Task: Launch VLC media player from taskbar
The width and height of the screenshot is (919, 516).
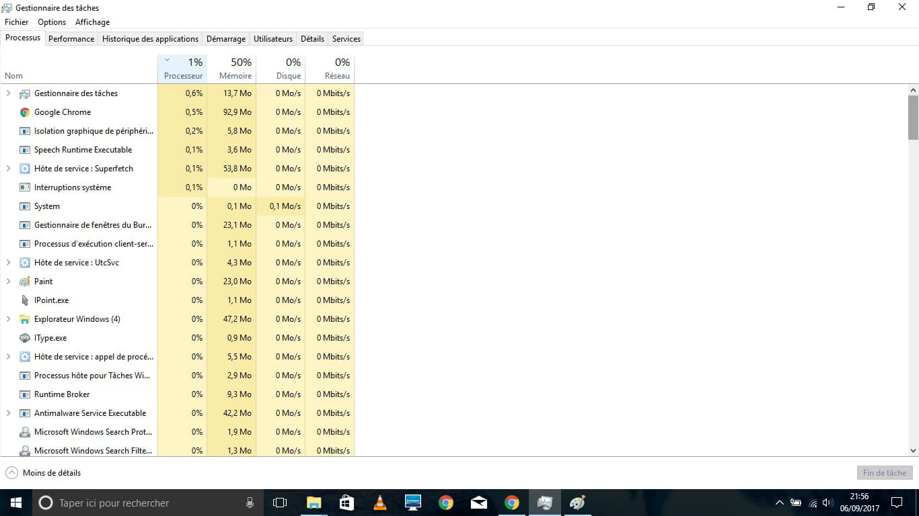Action: click(x=379, y=503)
